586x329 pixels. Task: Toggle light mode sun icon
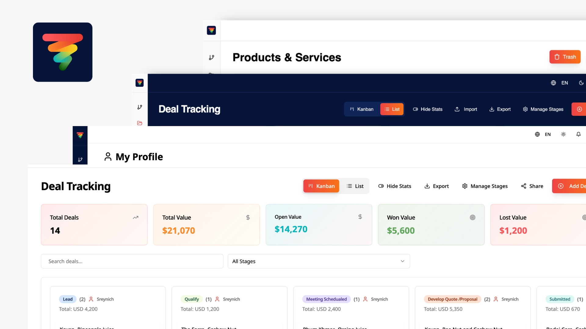[563, 134]
